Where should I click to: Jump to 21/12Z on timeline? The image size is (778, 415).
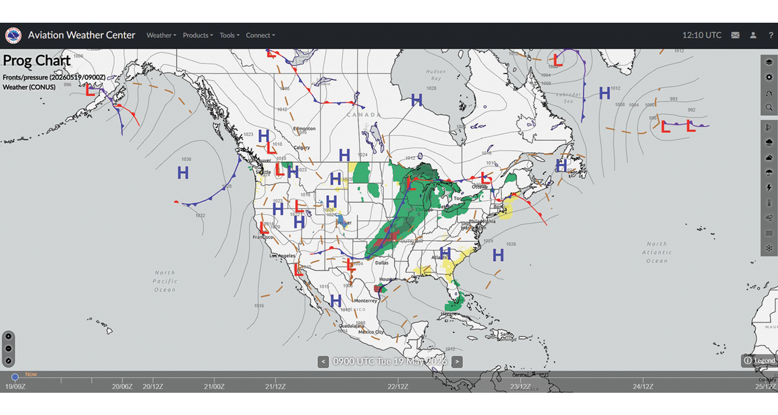click(x=275, y=386)
